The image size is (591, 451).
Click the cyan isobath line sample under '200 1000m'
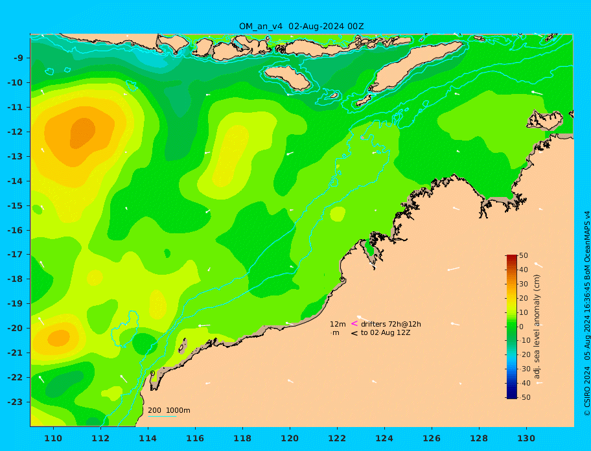point(162,416)
